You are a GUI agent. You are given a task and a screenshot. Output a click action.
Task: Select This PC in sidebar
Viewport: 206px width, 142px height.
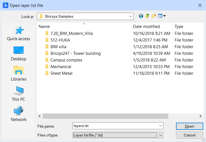(x=19, y=94)
